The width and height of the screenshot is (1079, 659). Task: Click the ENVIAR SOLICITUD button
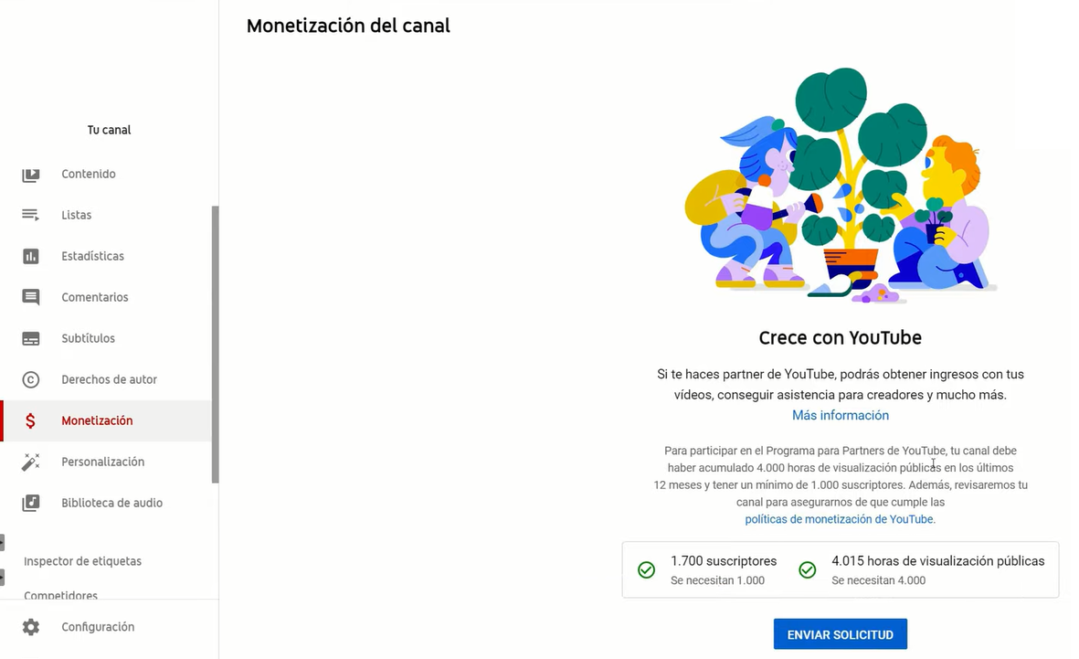pos(841,634)
